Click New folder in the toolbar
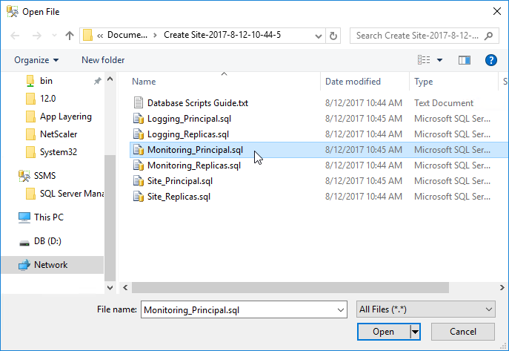This screenshot has height=351, width=509. (103, 60)
